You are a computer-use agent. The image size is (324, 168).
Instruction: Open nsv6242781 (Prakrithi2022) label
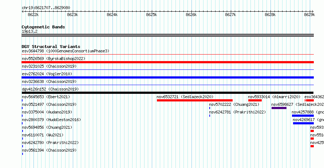(x=237, y=112)
